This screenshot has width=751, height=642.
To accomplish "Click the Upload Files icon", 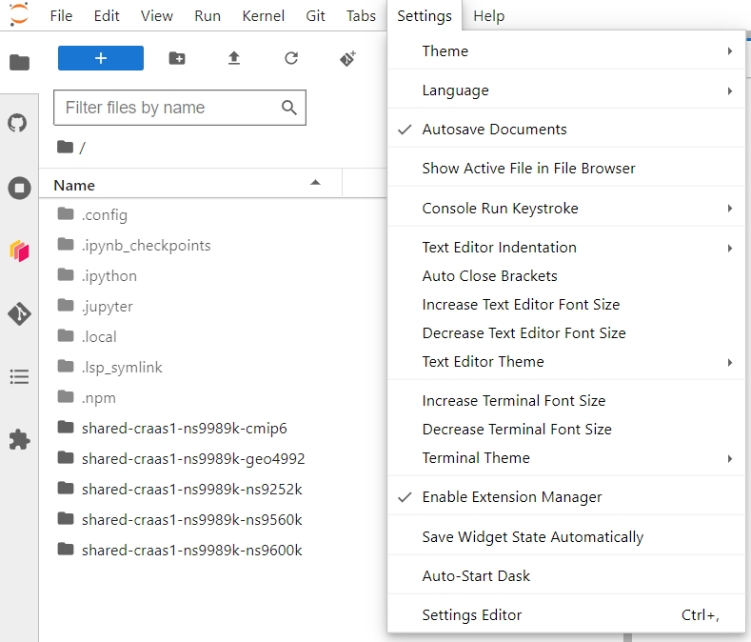I will [x=234, y=58].
